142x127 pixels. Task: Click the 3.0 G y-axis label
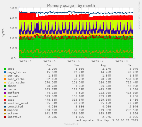point(13,28)
